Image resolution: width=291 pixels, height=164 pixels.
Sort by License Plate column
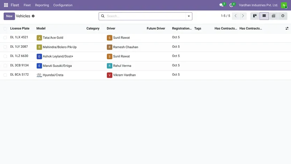click(x=20, y=29)
